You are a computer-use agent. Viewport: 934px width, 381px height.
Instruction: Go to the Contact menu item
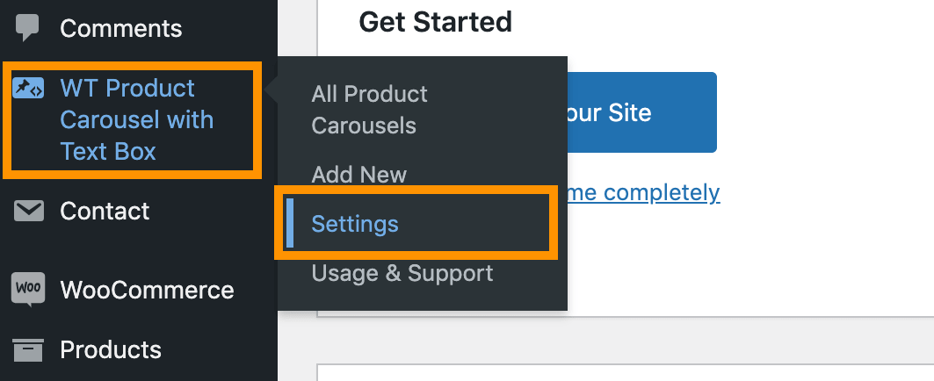click(105, 212)
